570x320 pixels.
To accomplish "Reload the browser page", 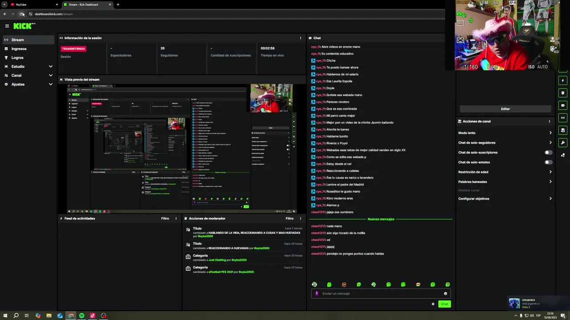I will click(x=21, y=14).
